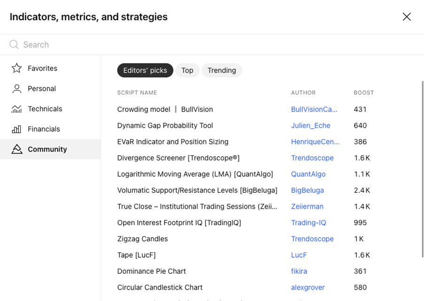This screenshot has width=424, height=301.
Task: Click boost value 995
Action: 360,222
